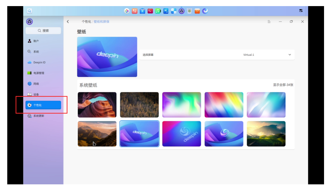
Task: Click the blue quotation-mark dock icon
Action: coord(166,11)
